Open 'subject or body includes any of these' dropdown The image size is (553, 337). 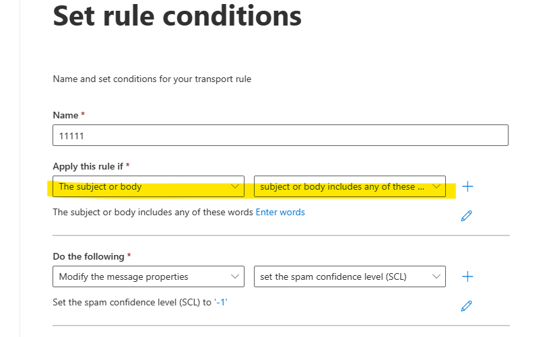tap(350, 186)
